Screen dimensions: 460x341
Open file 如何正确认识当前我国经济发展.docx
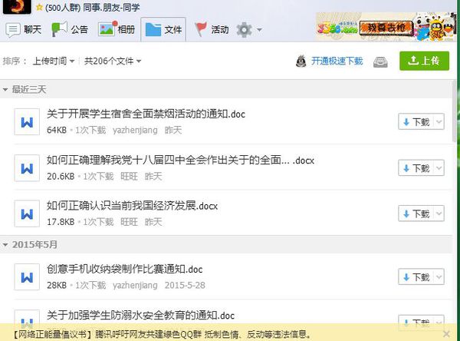tap(132, 206)
